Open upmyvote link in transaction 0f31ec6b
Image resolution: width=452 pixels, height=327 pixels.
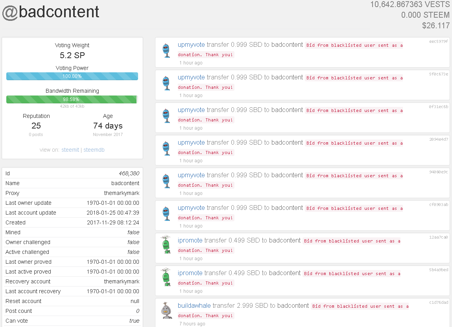point(191,110)
